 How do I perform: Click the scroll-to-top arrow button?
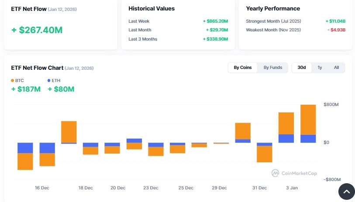point(347,192)
